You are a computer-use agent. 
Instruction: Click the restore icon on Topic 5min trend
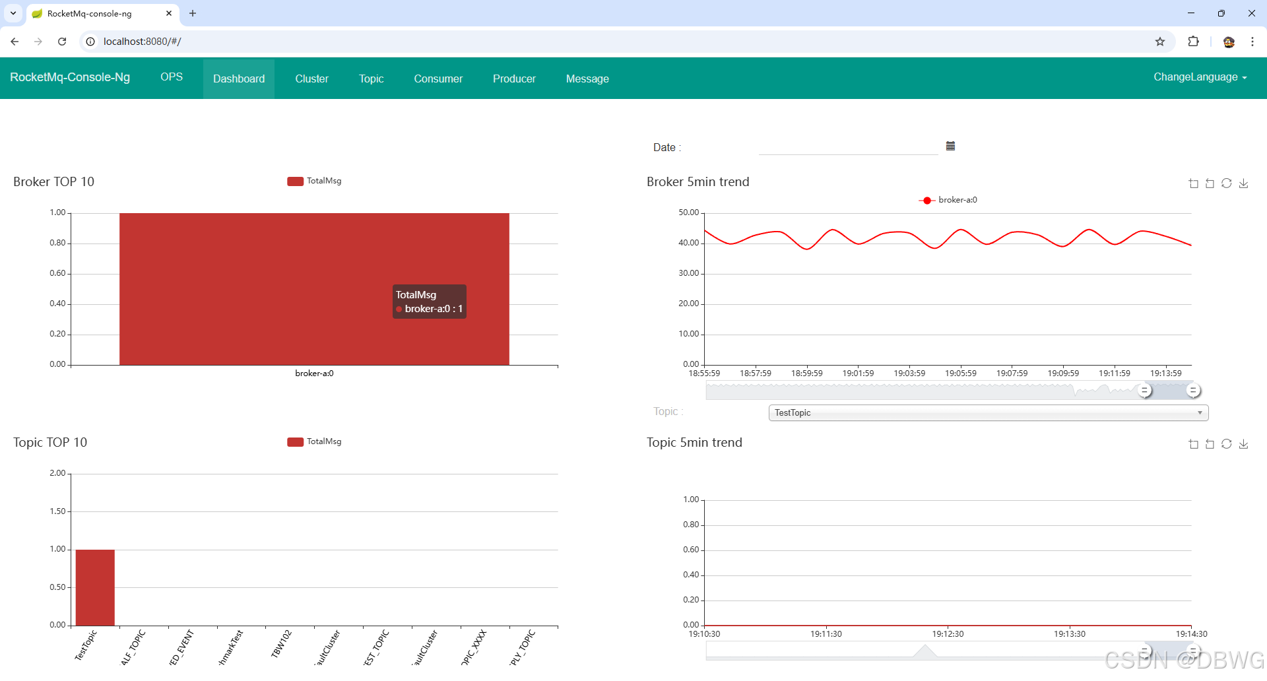click(x=1227, y=444)
